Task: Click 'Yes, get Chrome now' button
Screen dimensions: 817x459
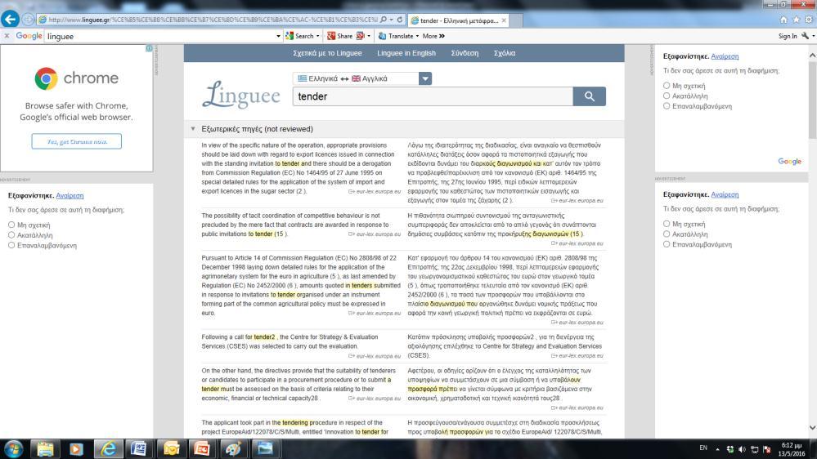Action: click(x=77, y=141)
